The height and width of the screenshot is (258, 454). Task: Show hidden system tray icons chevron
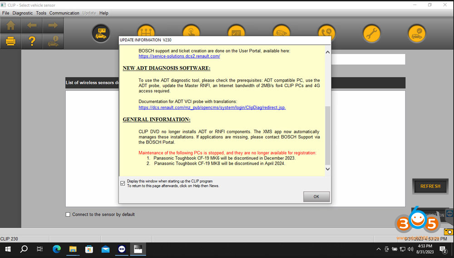[x=379, y=249]
